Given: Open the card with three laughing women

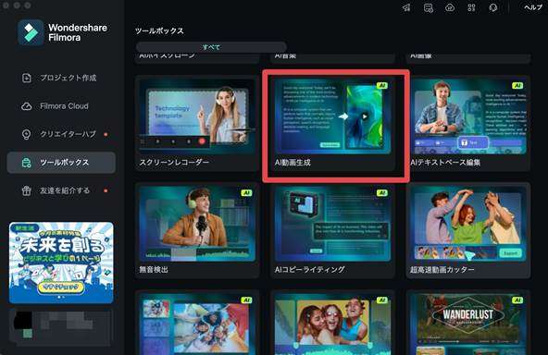Looking at the screenshot, I should (332, 323).
